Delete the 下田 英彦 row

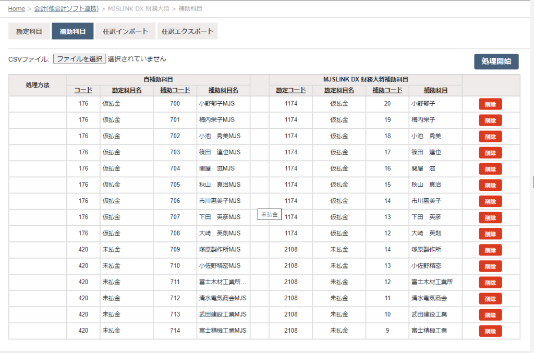coord(490,217)
